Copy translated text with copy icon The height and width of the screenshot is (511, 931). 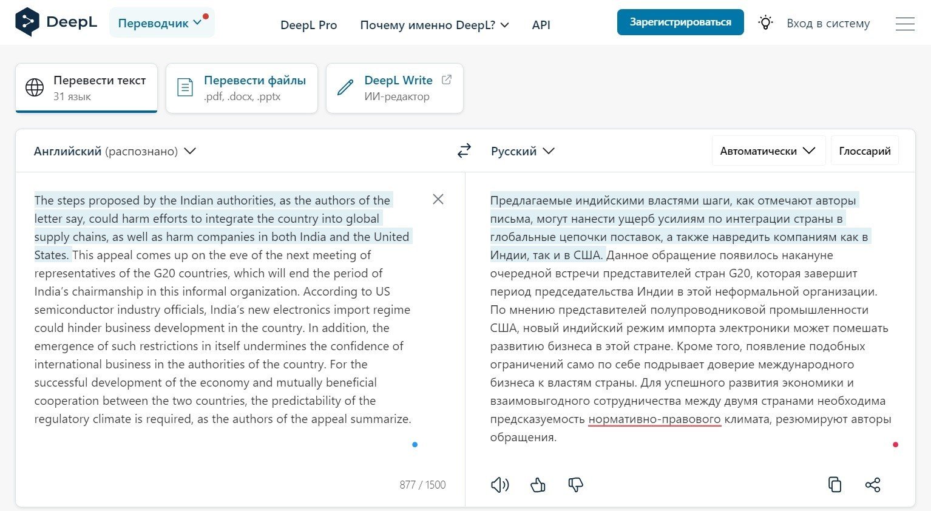point(835,484)
